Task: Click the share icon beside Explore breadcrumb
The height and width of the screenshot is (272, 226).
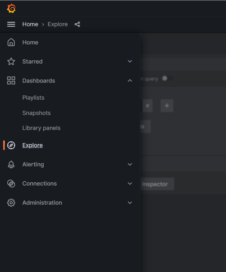Action: point(77,24)
